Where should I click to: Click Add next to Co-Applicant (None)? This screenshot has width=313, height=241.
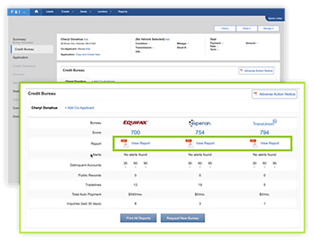pos(88,49)
